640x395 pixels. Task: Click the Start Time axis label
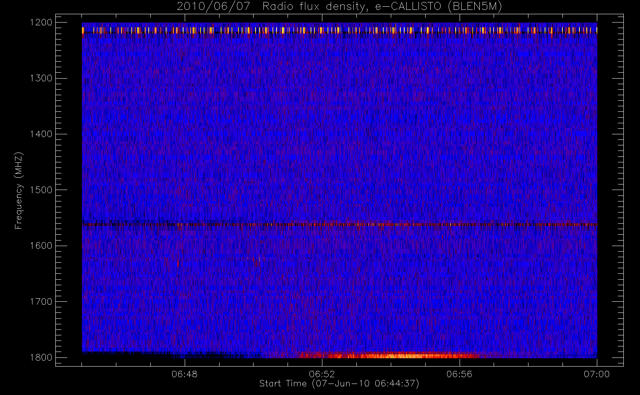(x=339, y=384)
